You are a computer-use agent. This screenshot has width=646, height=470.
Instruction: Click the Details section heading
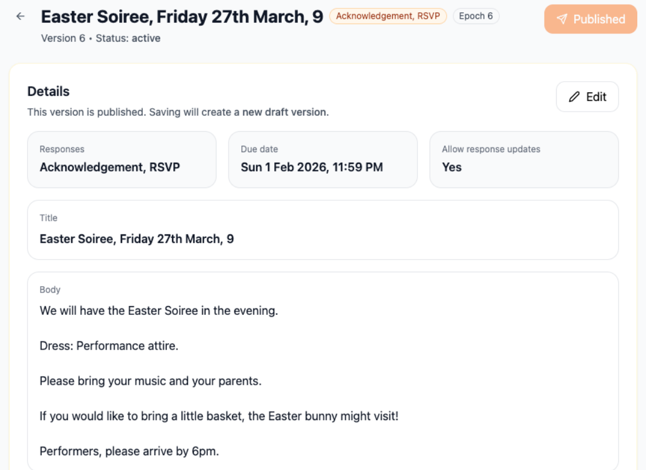[x=48, y=91]
